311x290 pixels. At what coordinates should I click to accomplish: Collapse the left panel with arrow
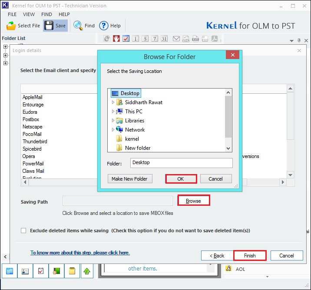tap(5, 257)
